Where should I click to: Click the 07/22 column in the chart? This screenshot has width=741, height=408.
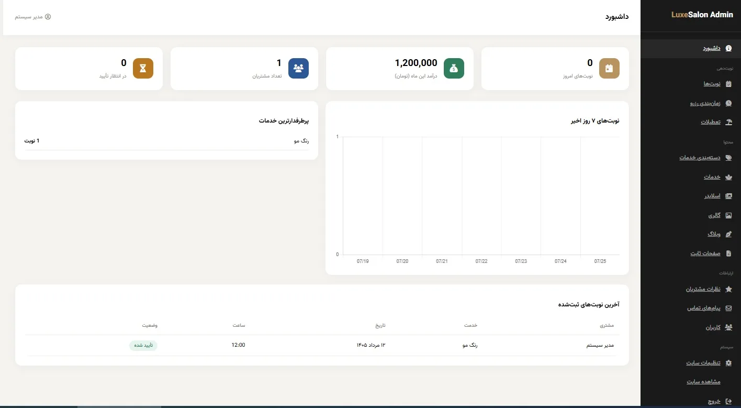click(x=481, y=196)
